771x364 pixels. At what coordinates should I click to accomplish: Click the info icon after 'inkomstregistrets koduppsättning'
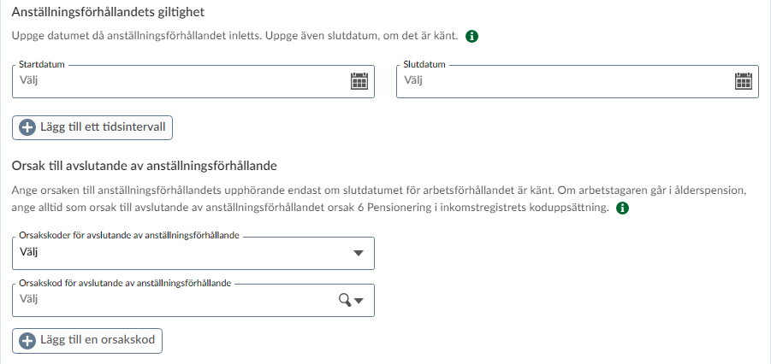(x=622, y=208)
